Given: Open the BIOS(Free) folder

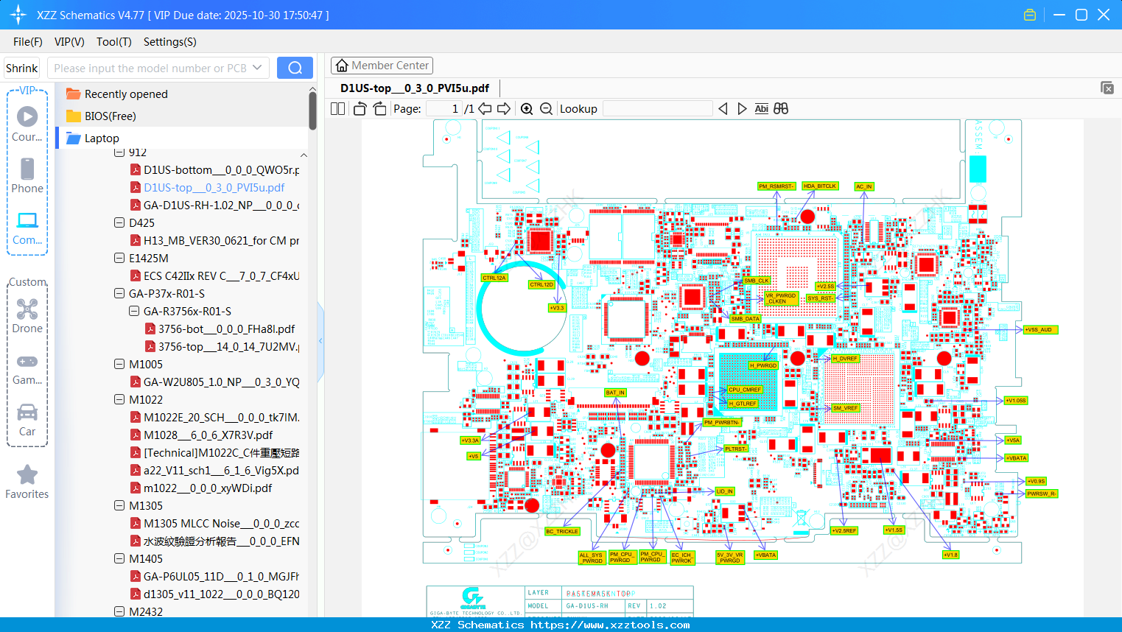Looking at the screenshot, I should point(101,116).
